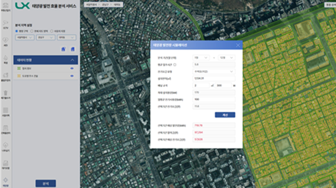Click the installation area input field

[214, 78]
